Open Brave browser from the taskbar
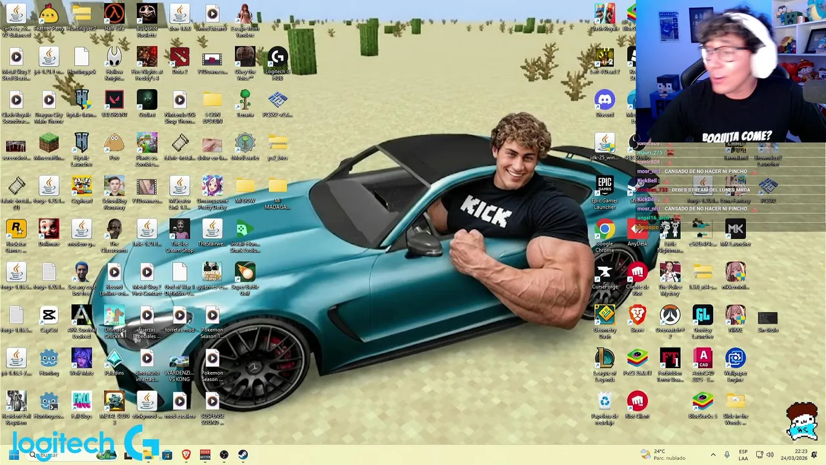This screenshot has height=465, width=826. (x=186, y=455)
